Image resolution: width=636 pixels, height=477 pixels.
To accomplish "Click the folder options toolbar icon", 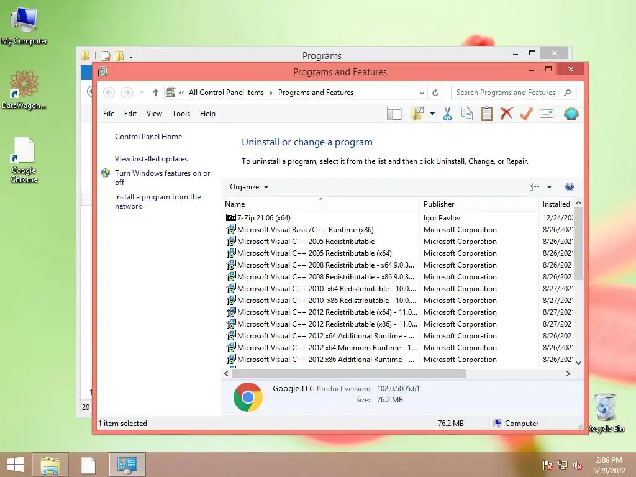I will pos(417,114).
